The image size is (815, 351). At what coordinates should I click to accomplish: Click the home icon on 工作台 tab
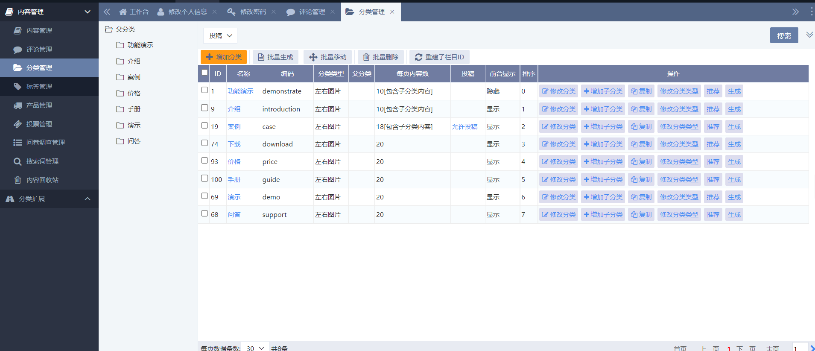click(x=123, y=12)
